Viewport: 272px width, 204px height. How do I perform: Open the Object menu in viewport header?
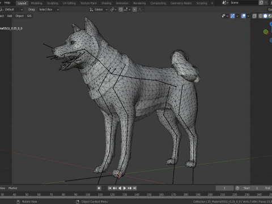tap(19, 16)
